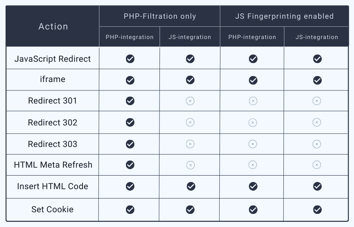Click the Redirect 302 row label
This screenshot has width=354, height=227.
(x=53, y=122)
